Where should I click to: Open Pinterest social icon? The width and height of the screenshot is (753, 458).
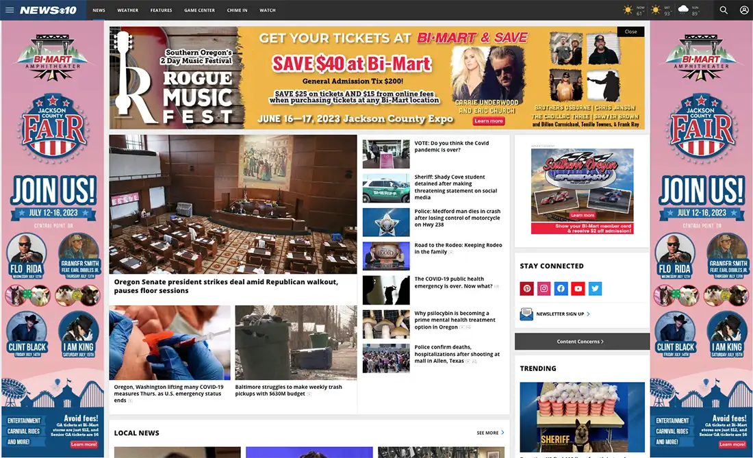coord(527,288)
